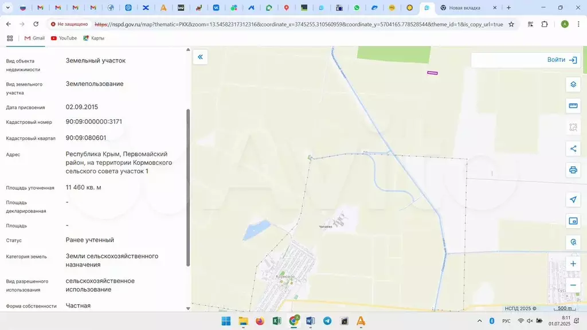Switch to the first Gmail tab
This screenshot has height=330, width=587.
click(x=40, y=7)
